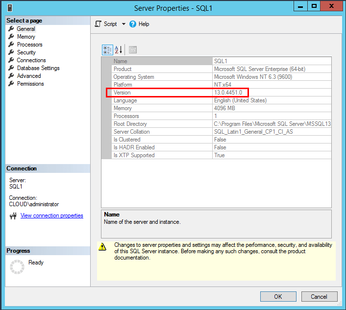Click the Help toolbar button label

(144, 24)
